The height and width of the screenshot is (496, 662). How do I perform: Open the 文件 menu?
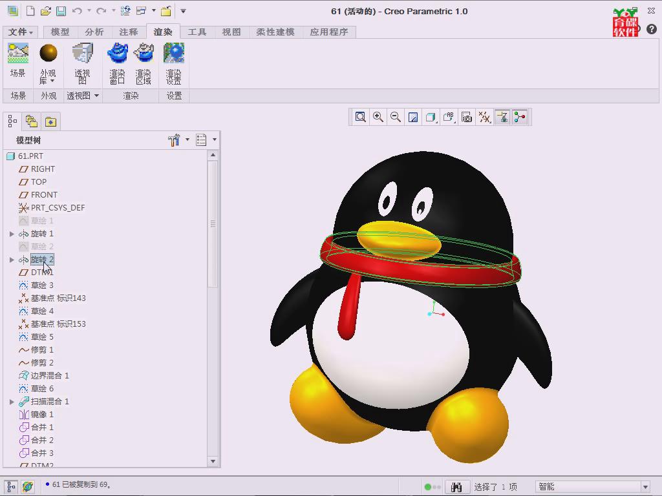pyautogui.click(x=20, y=32)
